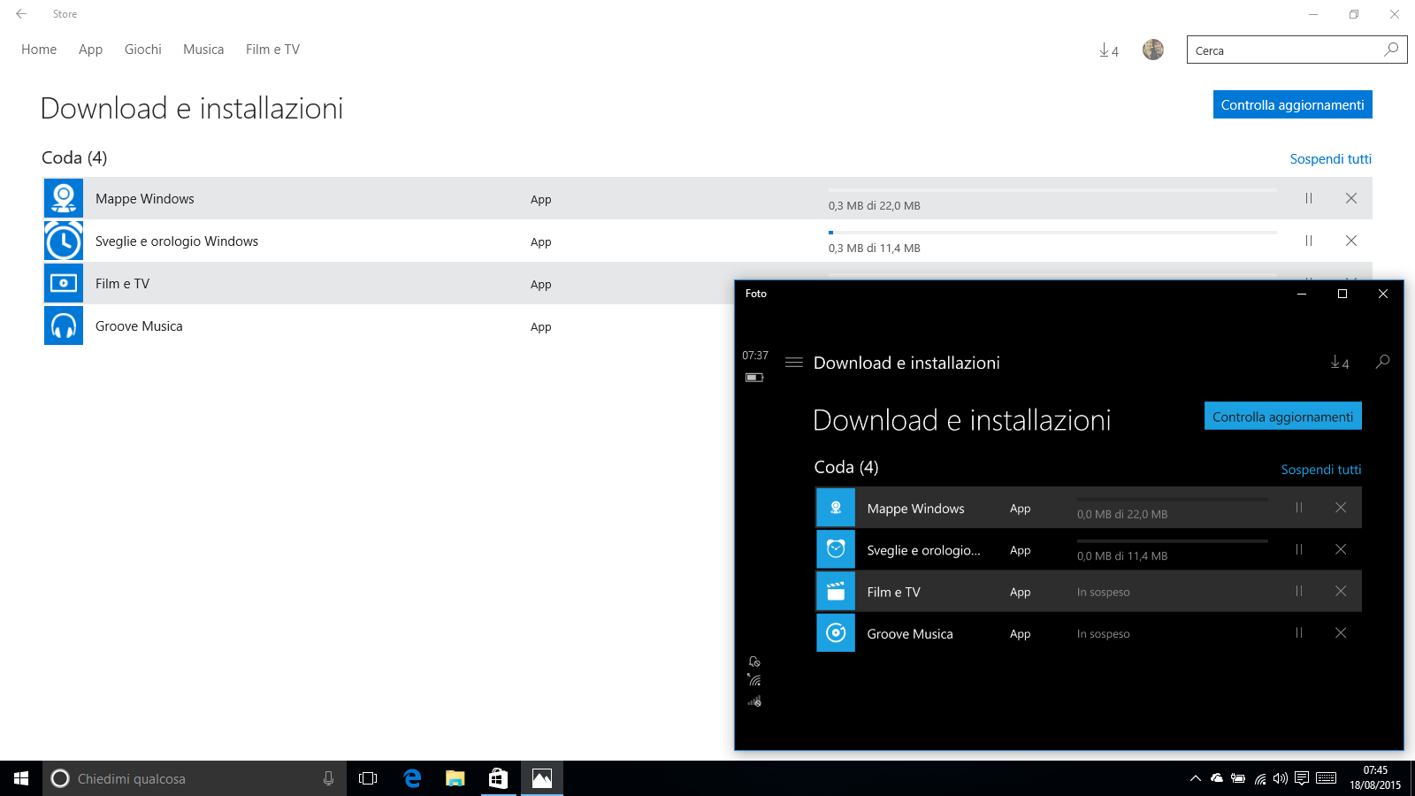Open the user account avatar in Store
This screenshot has width=1415, height=796.
[x=1153, y=50]
